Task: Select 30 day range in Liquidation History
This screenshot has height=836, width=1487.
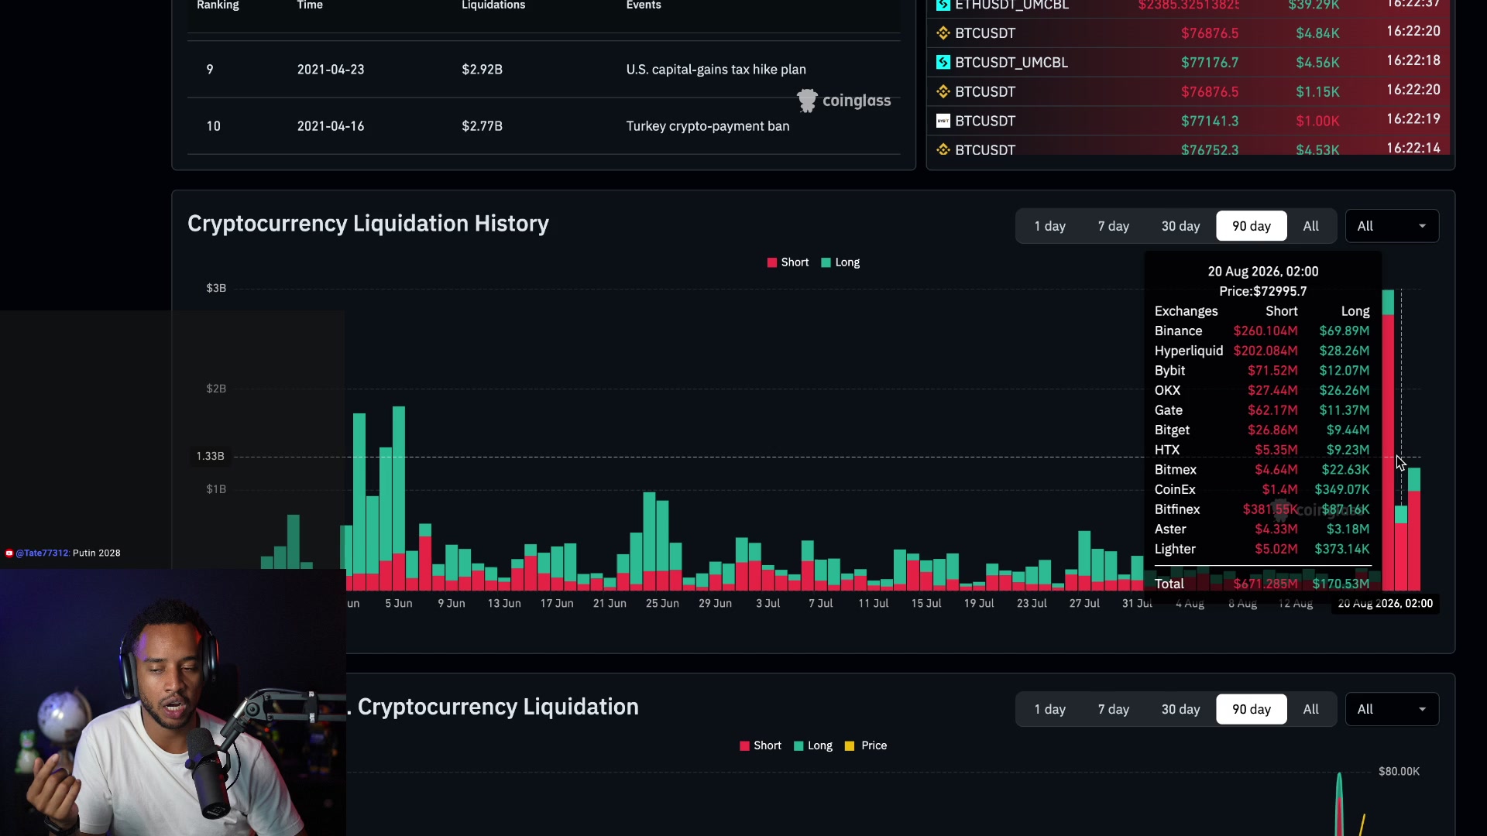Action: coord(1180,226)
